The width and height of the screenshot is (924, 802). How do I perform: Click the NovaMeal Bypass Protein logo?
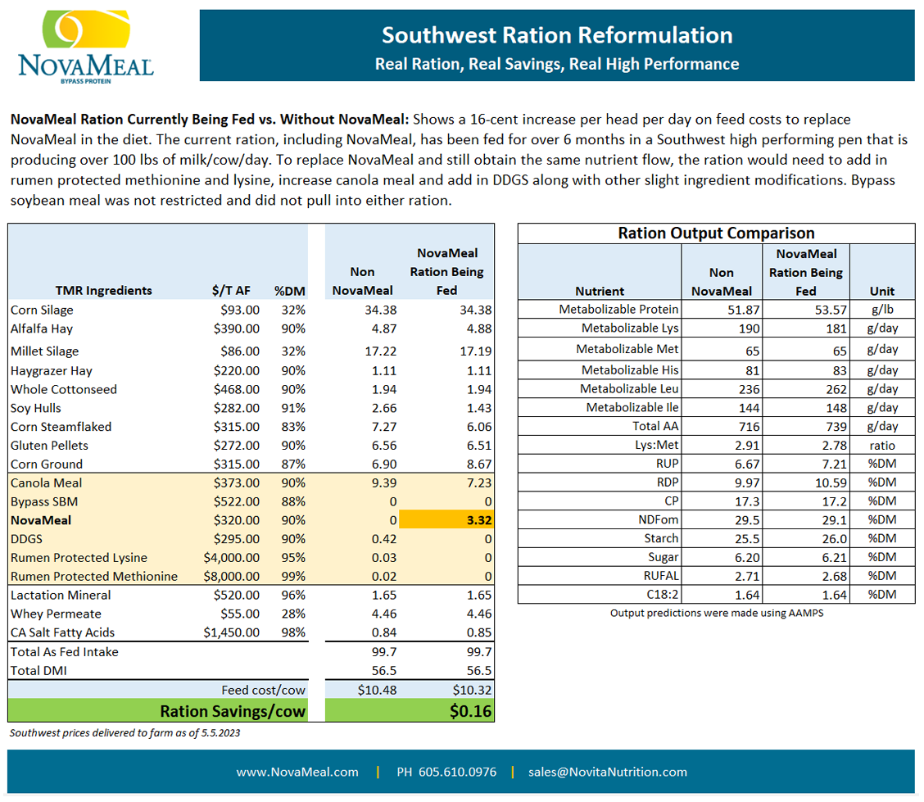pyautogui.click(x=86, y=48)
